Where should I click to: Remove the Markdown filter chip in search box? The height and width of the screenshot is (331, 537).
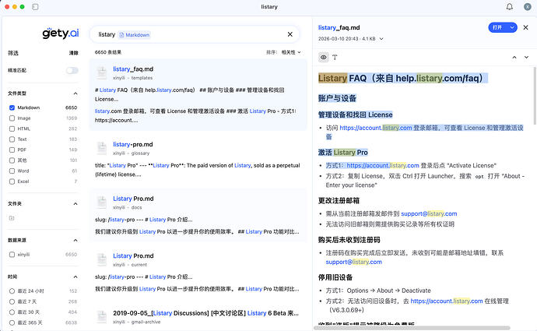click(x=134, y=34)
